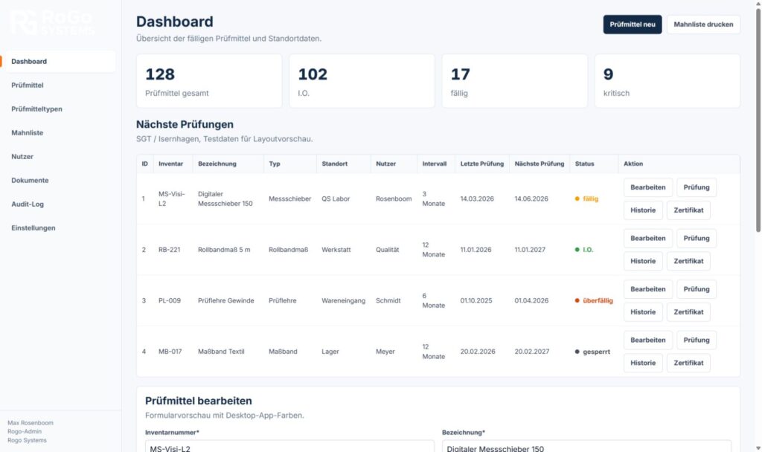Image resolution: width=762 pixels, height=452 pixels.
Task: Select the 128 Prüfmittel gesamt card
Action: (209, 81)
